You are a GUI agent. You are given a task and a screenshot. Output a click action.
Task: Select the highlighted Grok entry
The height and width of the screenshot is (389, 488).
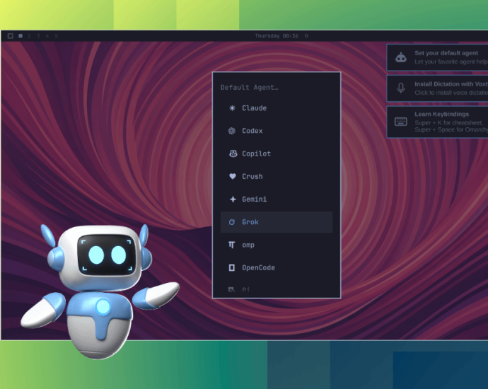(277, 222)
